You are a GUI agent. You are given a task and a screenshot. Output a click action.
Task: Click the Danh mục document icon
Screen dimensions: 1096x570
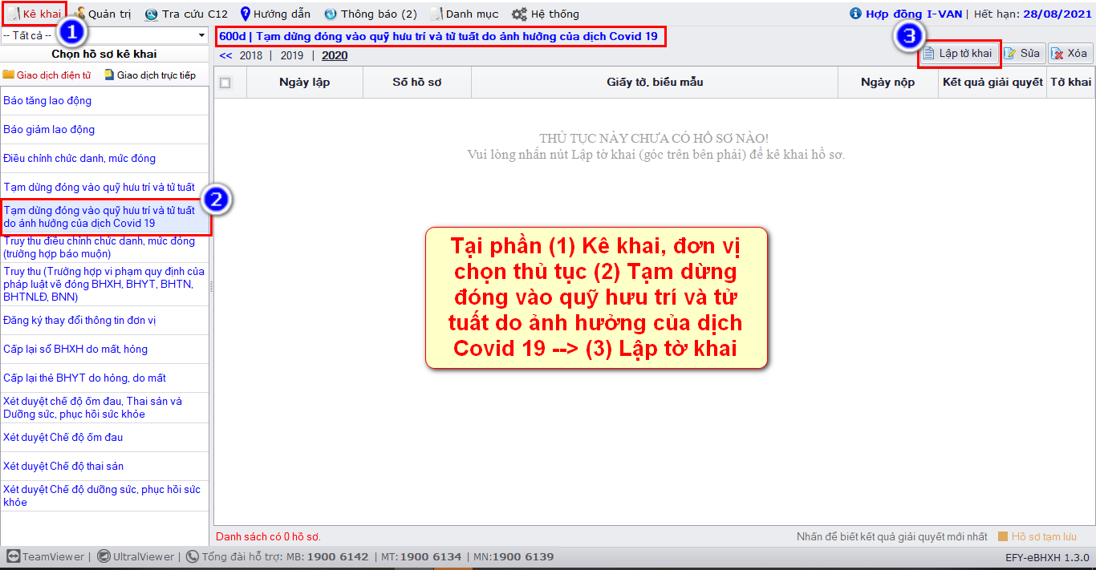(x=436, y=14)
